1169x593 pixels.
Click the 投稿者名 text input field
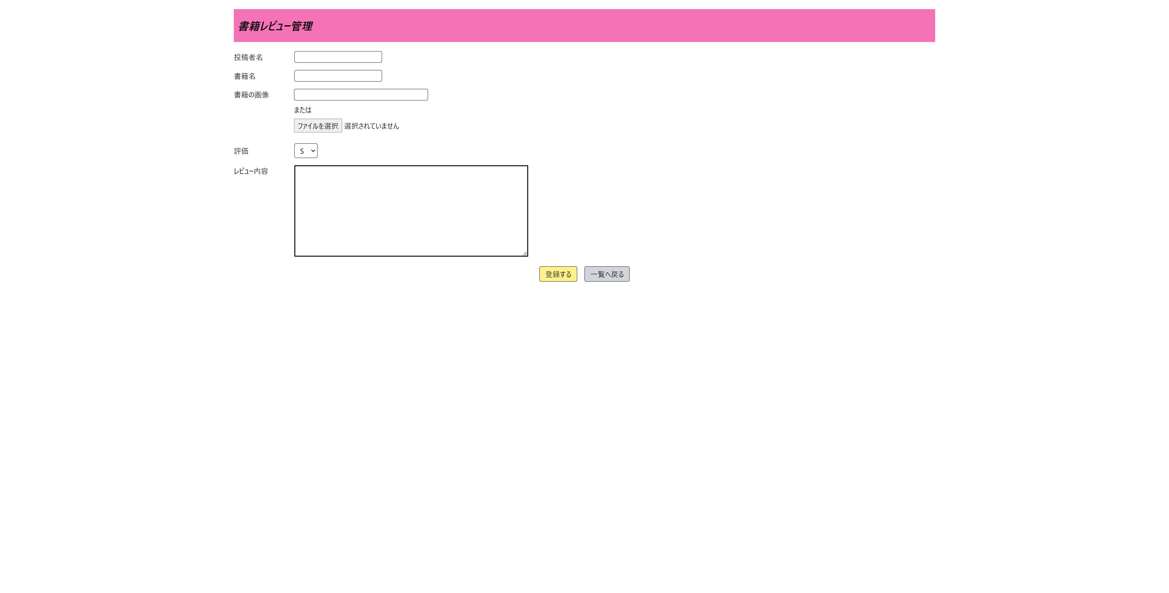[x=338, y=57]
